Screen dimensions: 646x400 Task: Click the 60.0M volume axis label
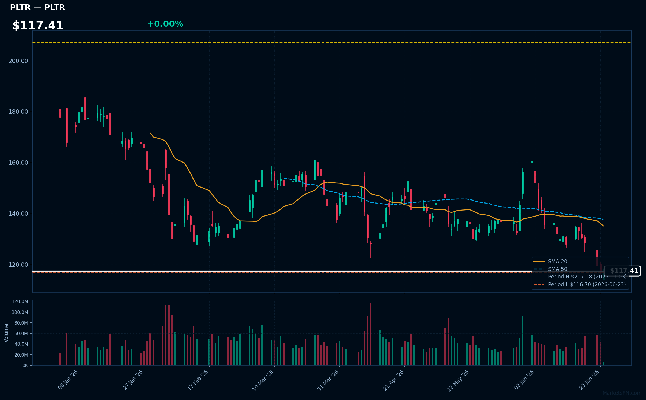point(21,333)
